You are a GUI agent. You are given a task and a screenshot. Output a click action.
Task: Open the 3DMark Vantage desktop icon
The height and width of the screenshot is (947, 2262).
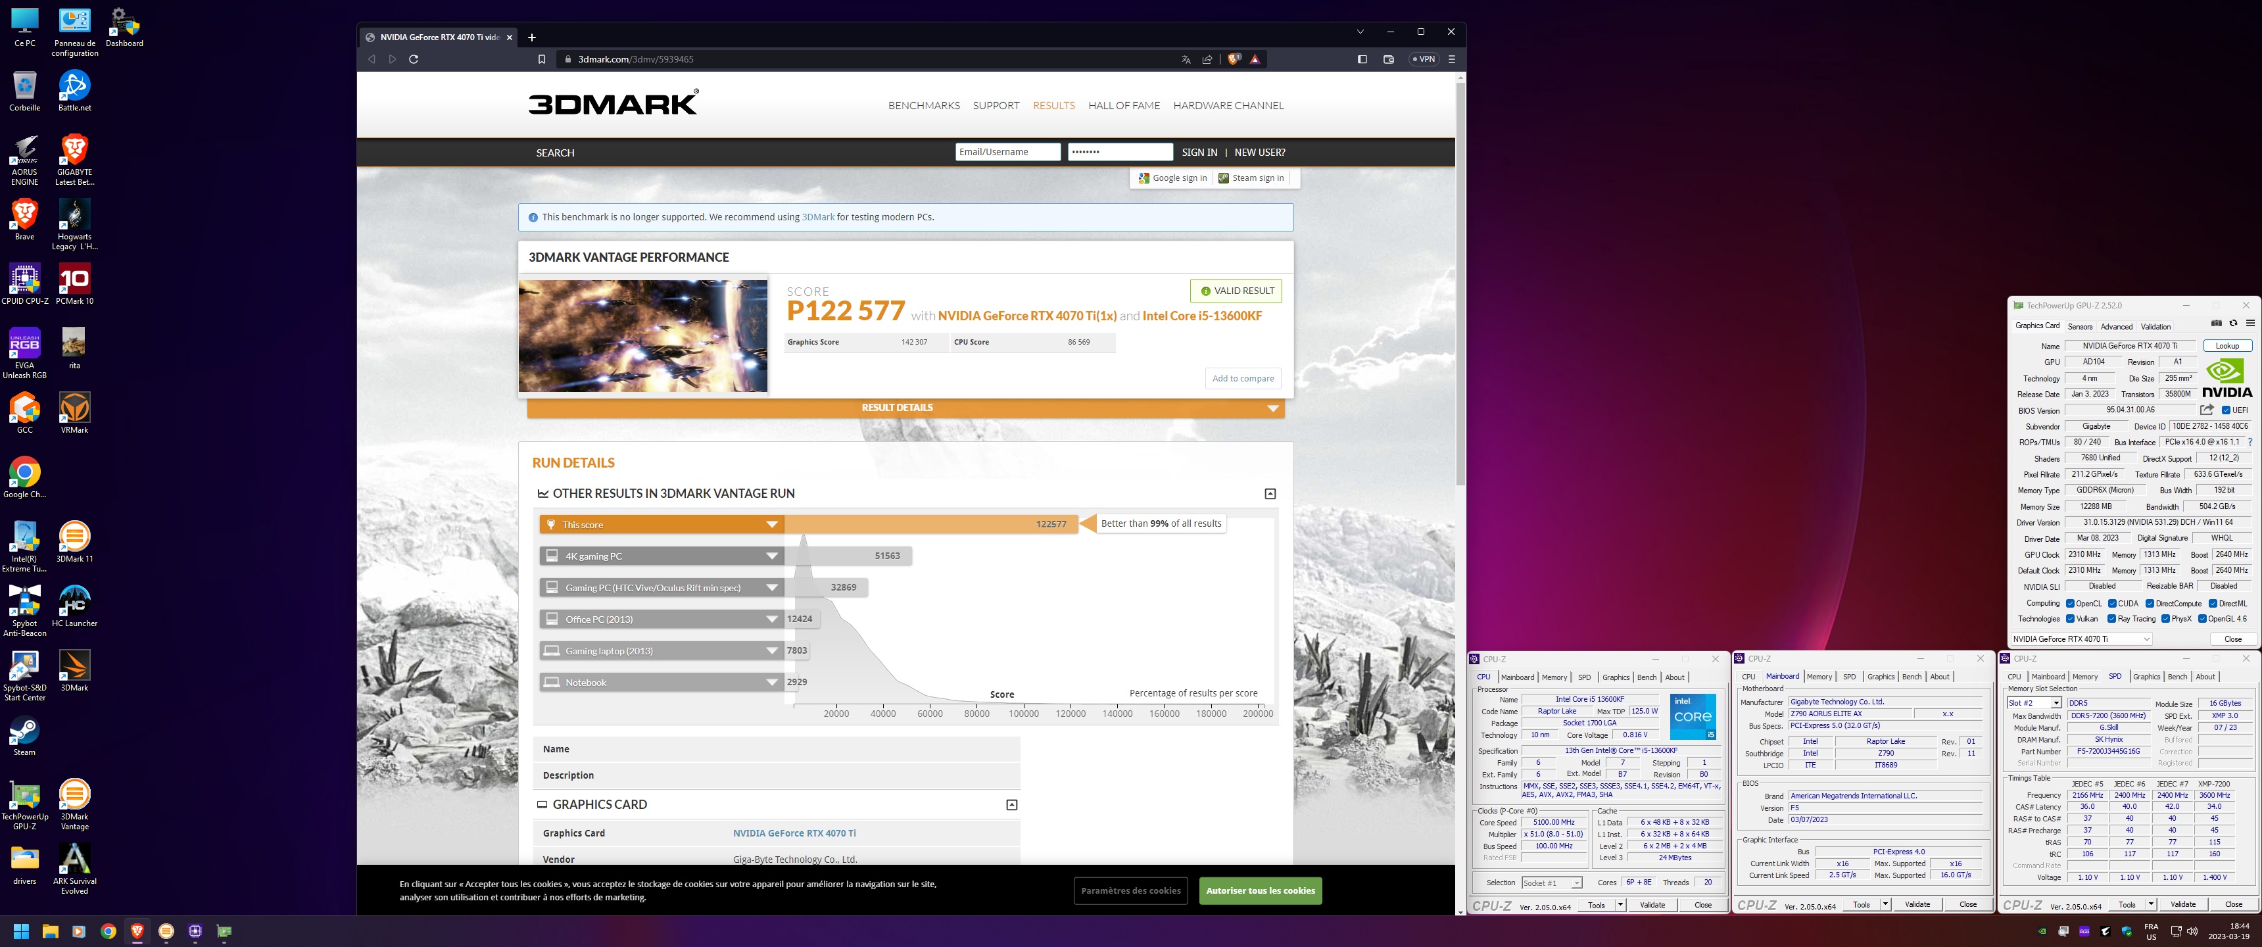click(x=75, y=805)
